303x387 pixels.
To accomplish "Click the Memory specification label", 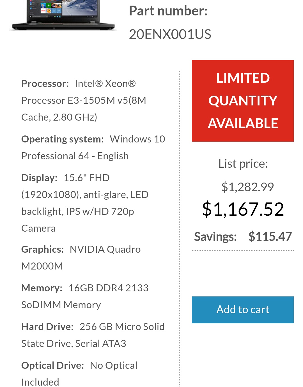I will [x=42, y=288].
